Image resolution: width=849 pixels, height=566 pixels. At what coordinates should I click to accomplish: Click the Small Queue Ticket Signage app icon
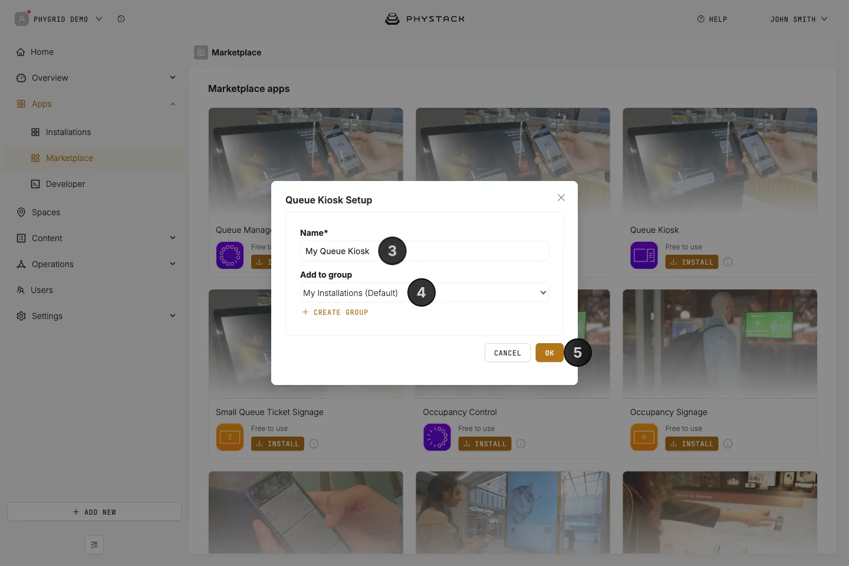pos(230,437)
